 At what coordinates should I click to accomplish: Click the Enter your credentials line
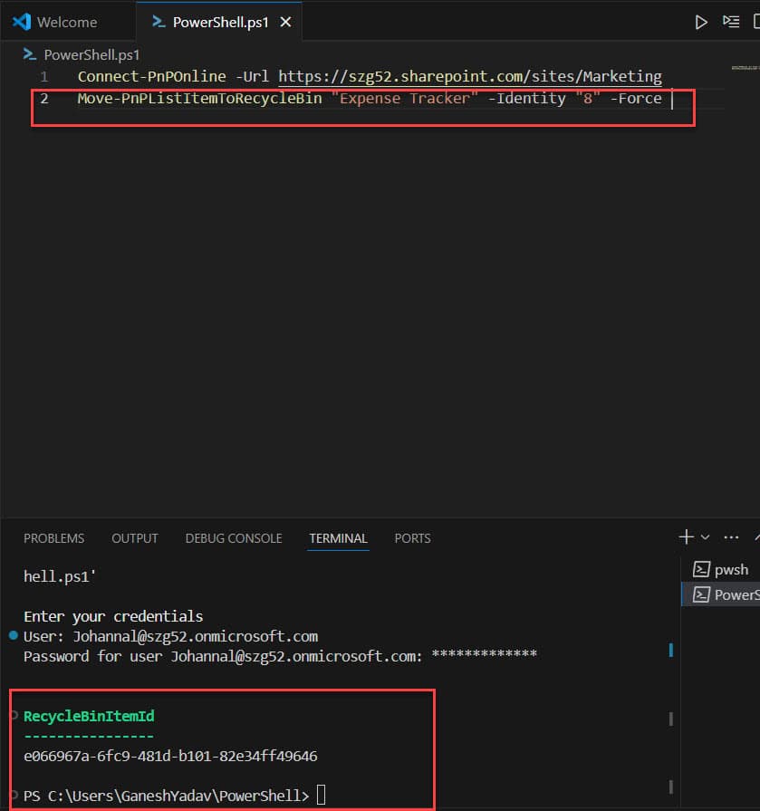point(113,616)
